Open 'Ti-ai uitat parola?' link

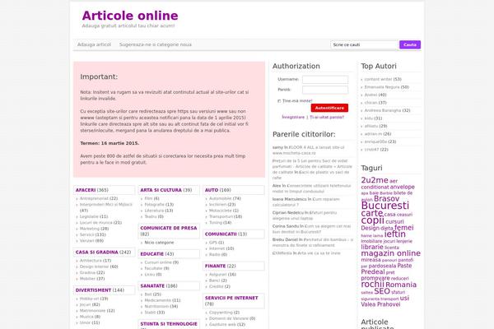327,117
